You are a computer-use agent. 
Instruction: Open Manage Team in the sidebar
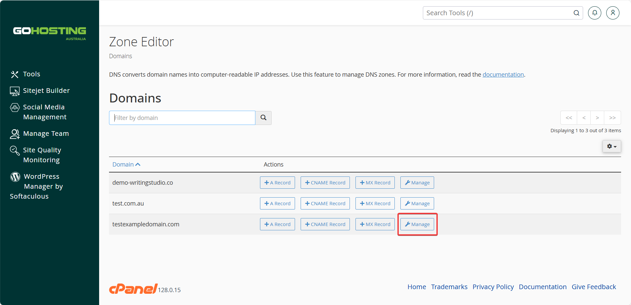point(40,133)
